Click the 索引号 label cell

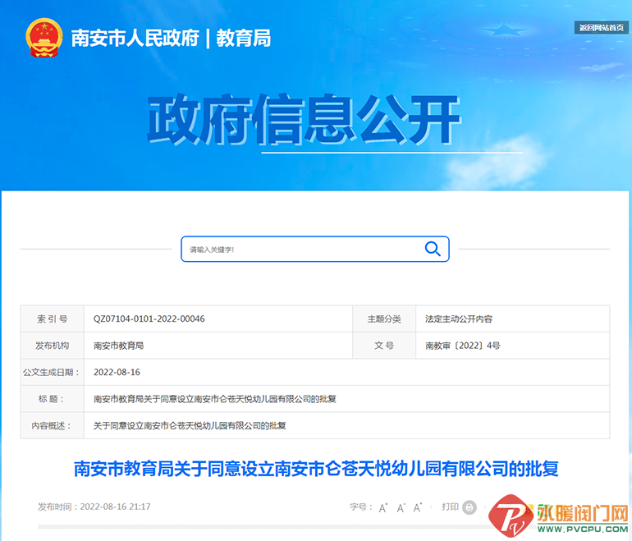pos(53,319)
